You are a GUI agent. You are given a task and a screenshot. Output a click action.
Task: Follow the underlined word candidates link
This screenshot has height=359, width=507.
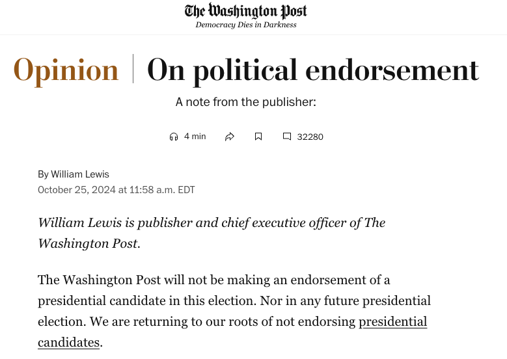tap(68, 343)
